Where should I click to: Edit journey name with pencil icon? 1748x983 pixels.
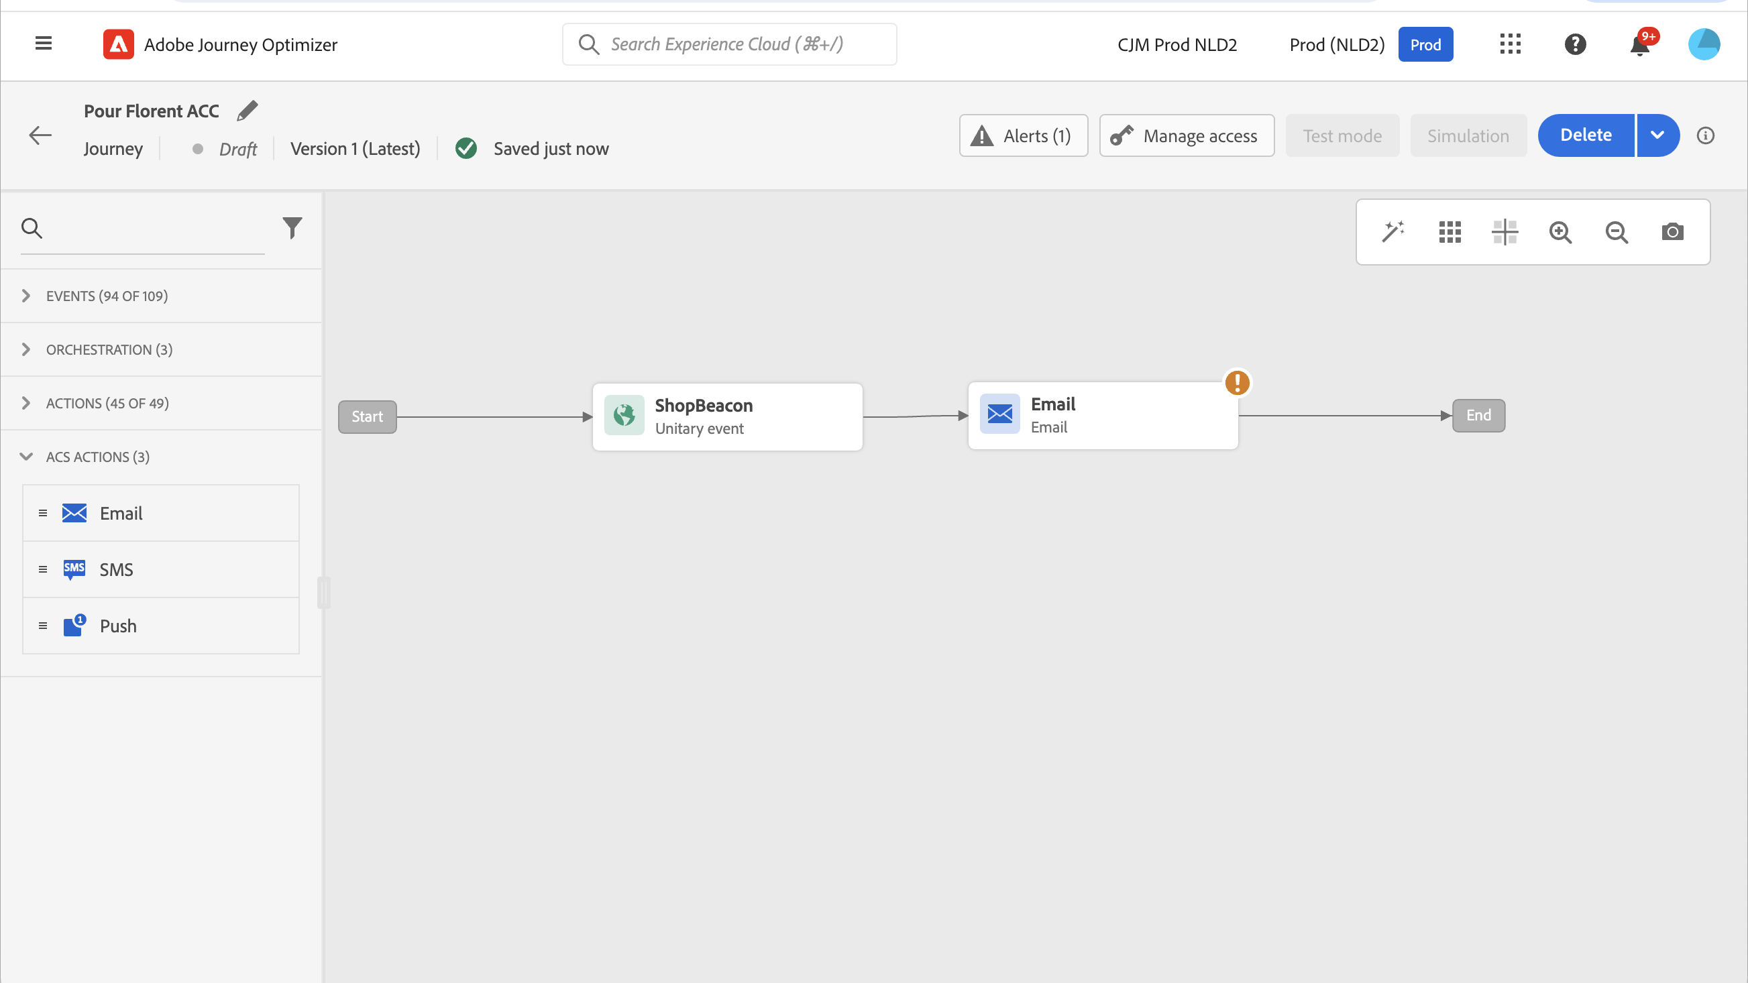(247, 111)
